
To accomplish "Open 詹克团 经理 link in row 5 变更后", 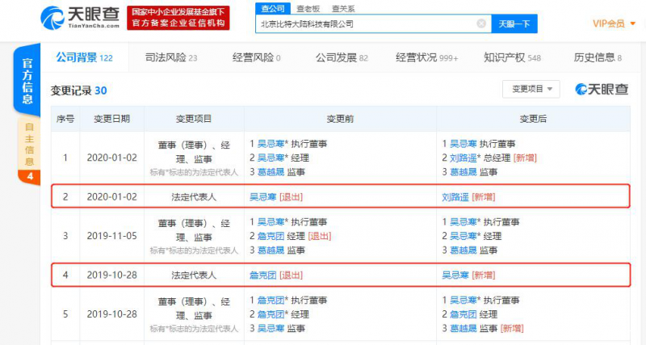I will (x=463, y=314).
